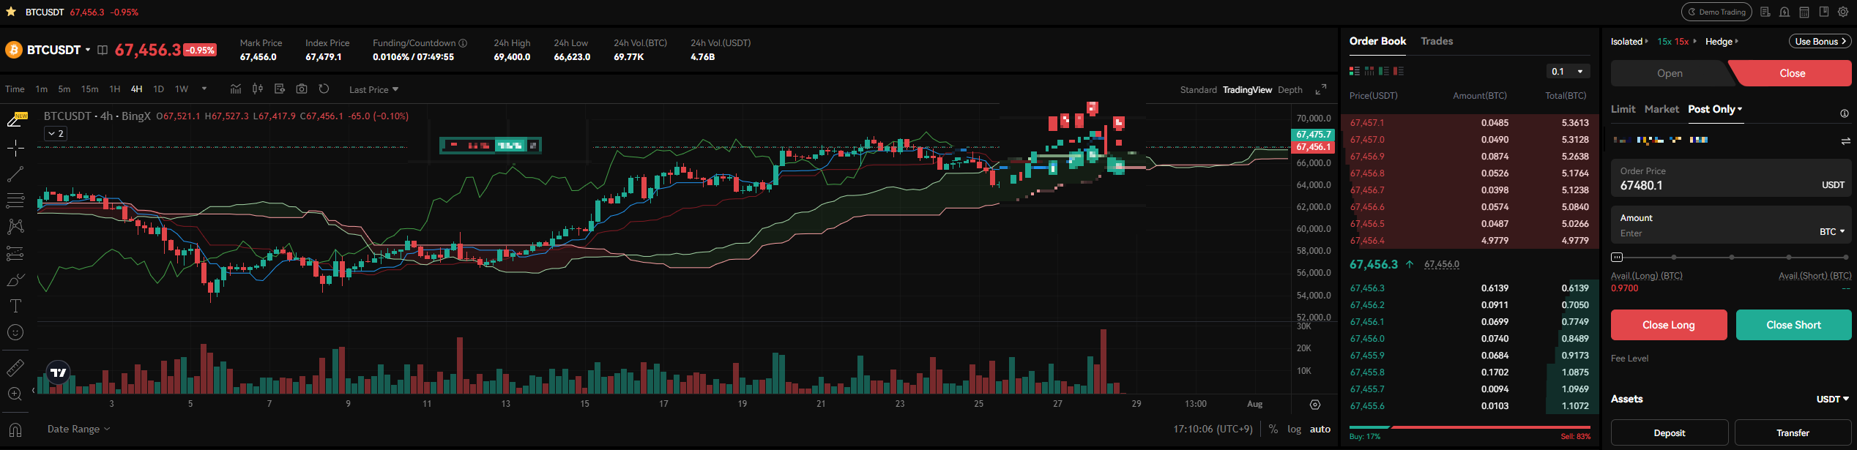Toggle percent scale on chart

point(1273,430)
